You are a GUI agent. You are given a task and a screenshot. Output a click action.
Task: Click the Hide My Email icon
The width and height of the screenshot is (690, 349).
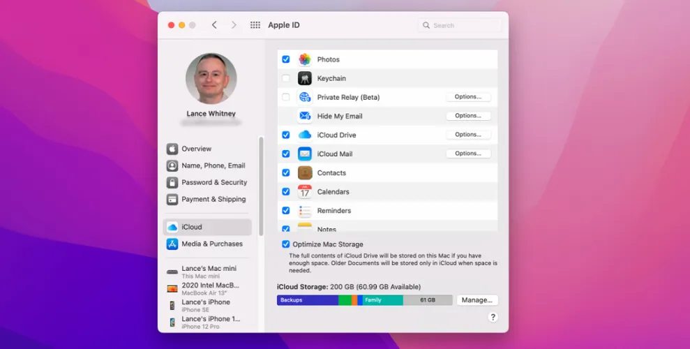305,116
